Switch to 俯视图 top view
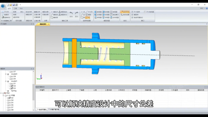This screenshot has height=117, width=208. (98, 17)
